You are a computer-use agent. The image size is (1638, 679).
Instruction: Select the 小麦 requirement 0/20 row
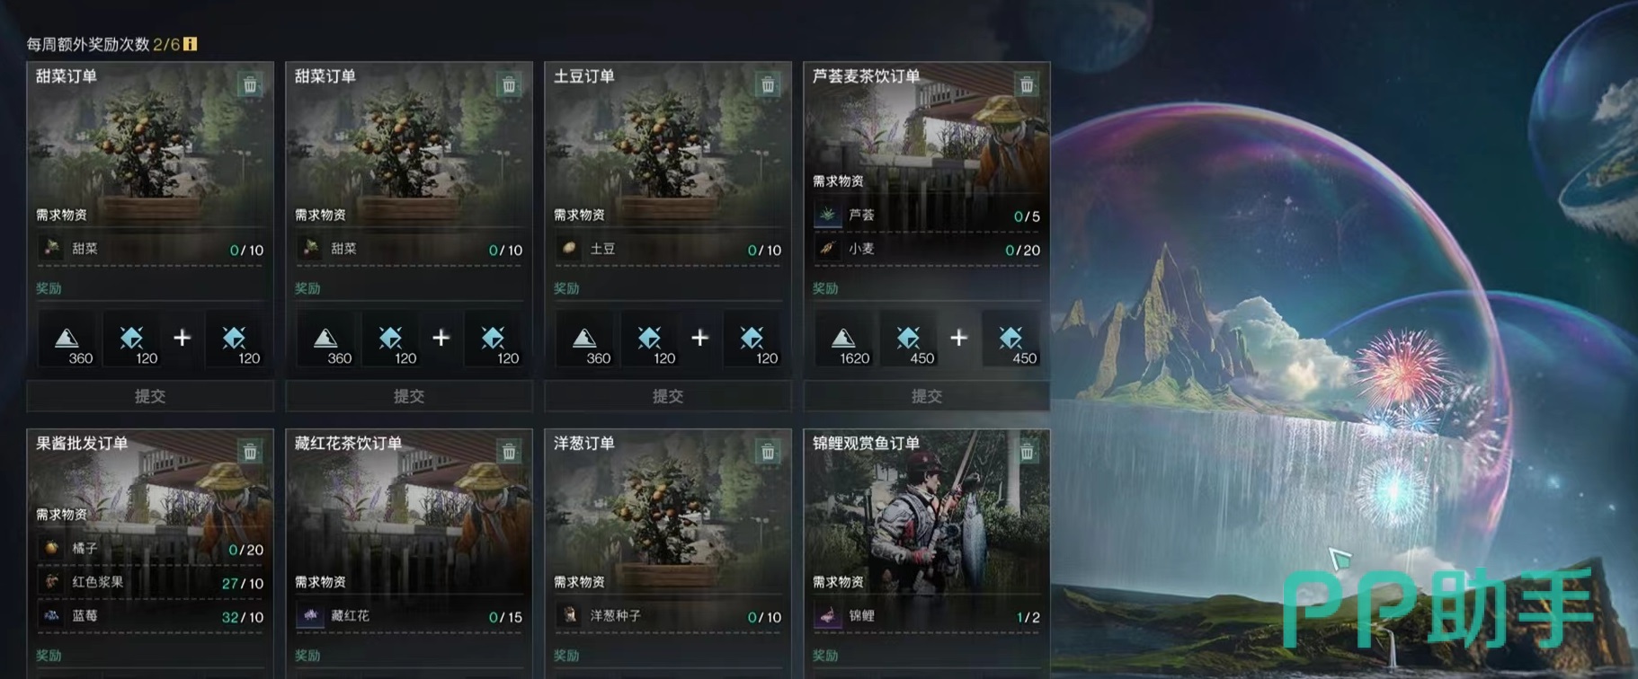point(927,250)
